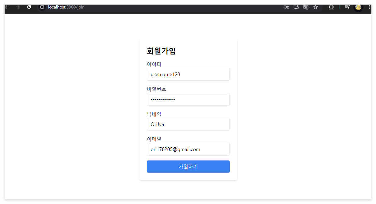Bookmark this page with the star icon
Screen dimensions: 376x204
[x=316, y=7]
